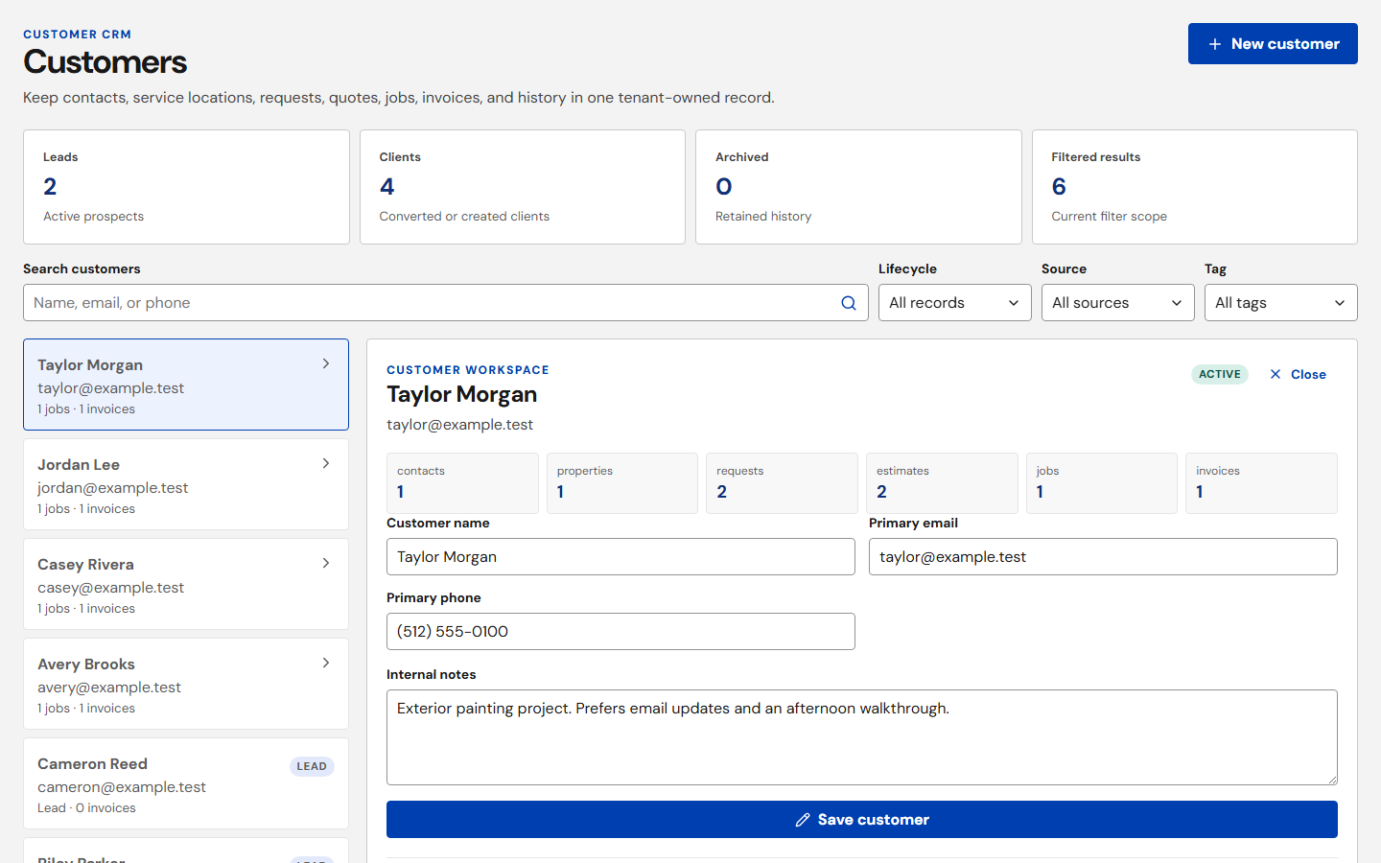Click the Filtered results summary card

point(1195,187)
